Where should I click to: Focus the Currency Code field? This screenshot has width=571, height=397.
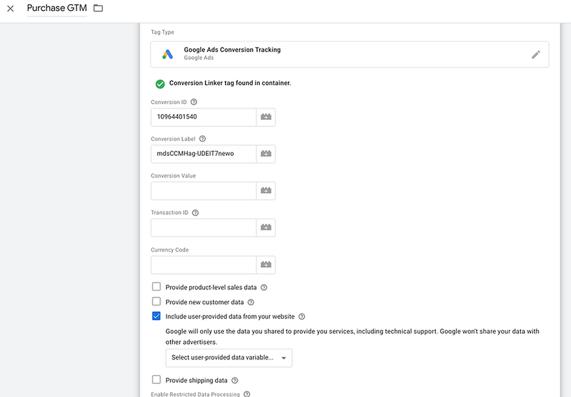tap(204, 265)
